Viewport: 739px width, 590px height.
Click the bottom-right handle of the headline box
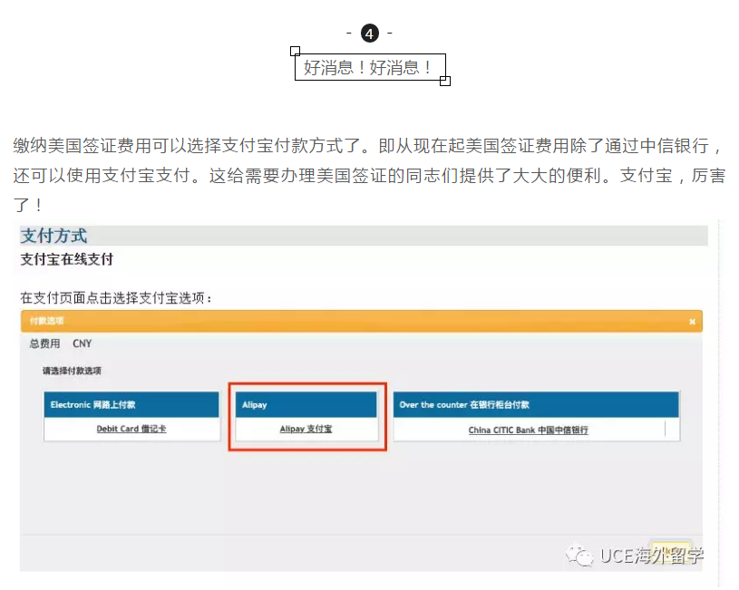click(x=444, y=81)
